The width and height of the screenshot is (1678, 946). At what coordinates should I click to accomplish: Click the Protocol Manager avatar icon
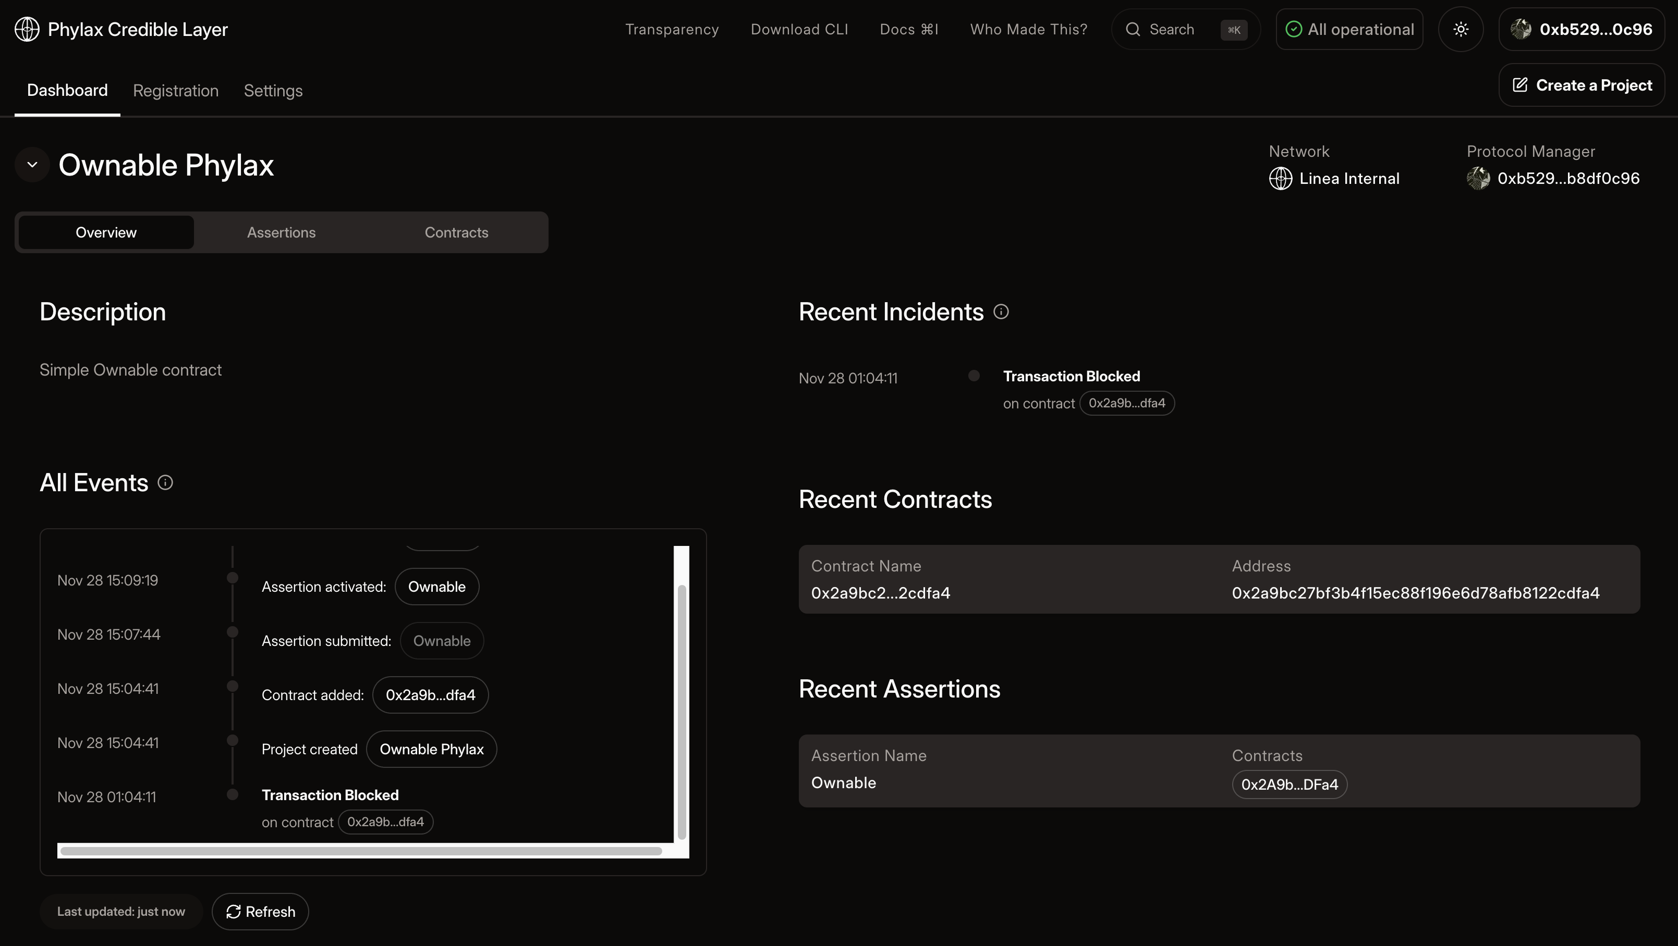coord(1479,178)
